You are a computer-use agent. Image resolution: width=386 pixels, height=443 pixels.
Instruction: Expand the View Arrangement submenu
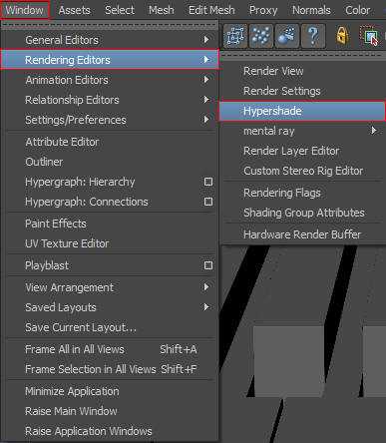pos(206,287)
